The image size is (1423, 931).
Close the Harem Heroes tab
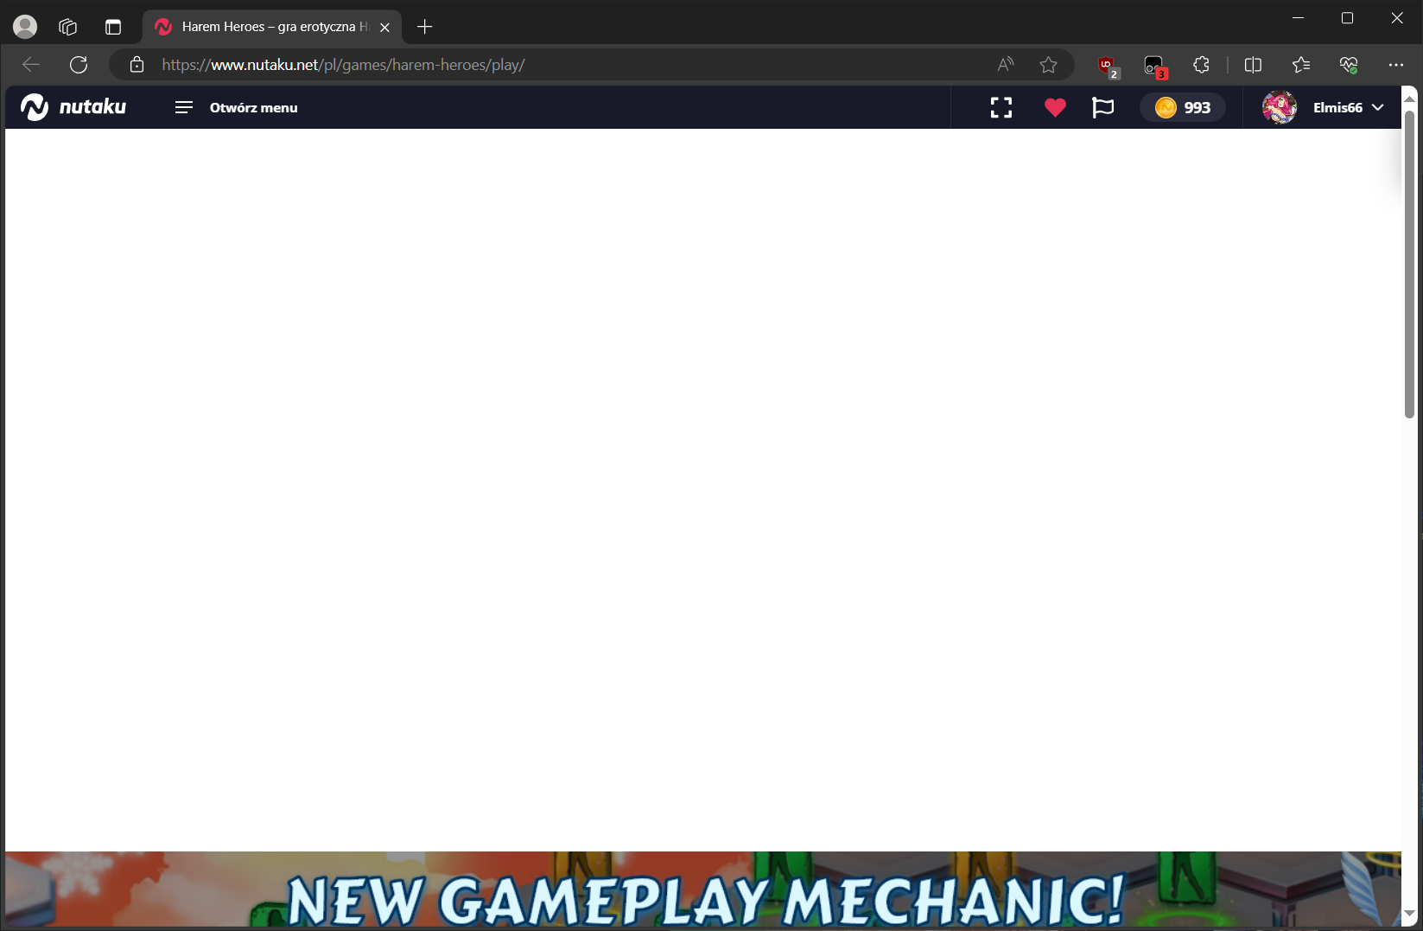[x=384, y=28]
